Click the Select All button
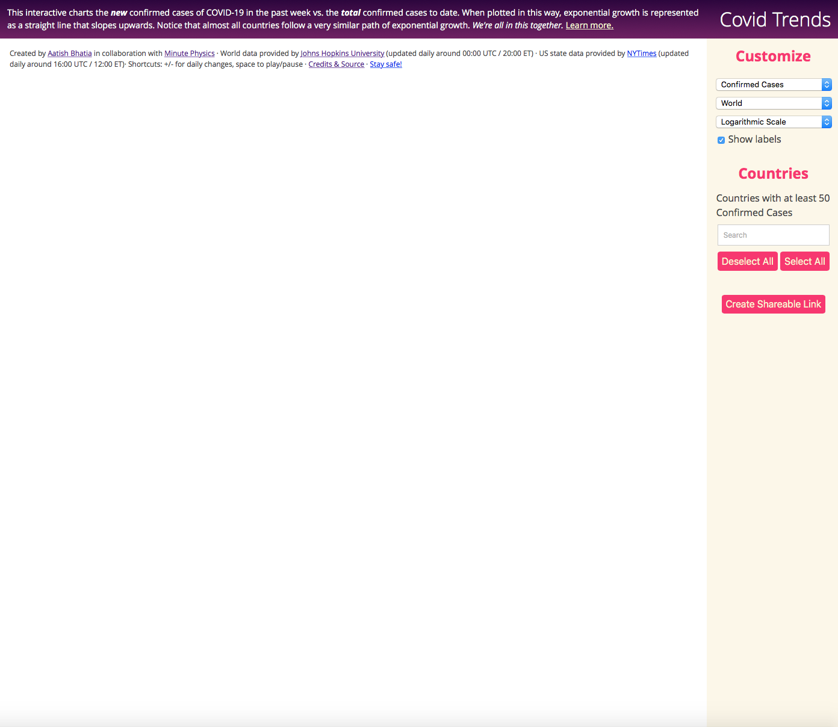This screenshot has height=727, width=838. [x=805, y=261]
